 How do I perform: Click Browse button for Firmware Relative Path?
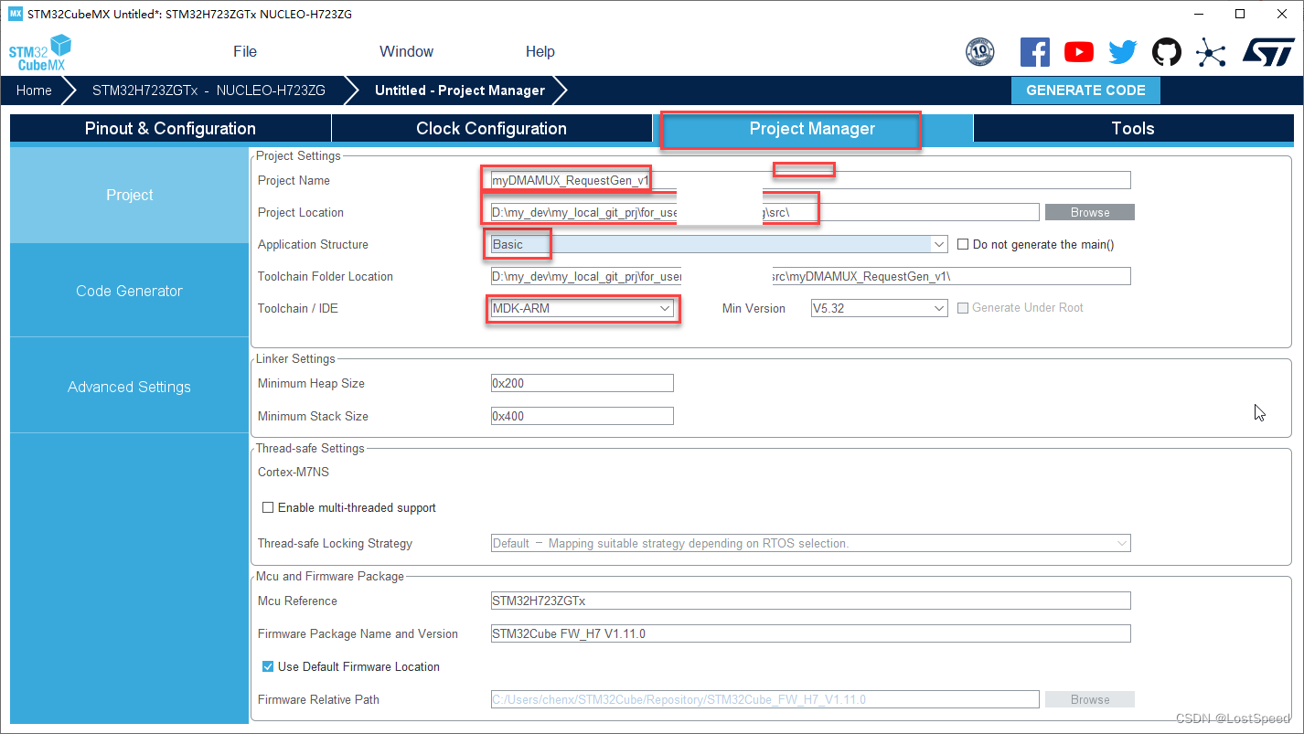[x=1089, y=699]
